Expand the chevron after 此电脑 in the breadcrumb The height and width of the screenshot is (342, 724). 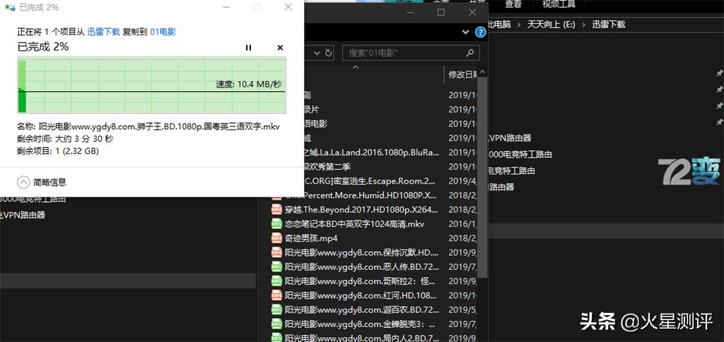519,25
